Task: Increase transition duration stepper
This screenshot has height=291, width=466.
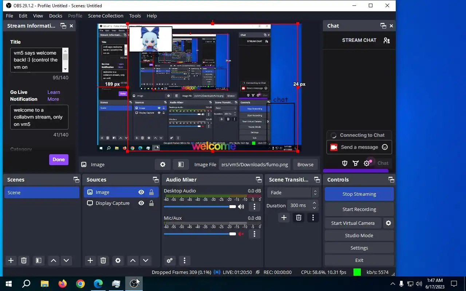Action: [315, 203]
